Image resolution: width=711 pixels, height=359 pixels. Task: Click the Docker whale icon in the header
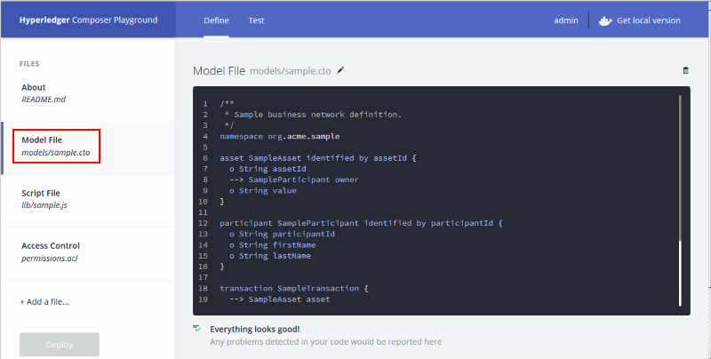[605, 20]
